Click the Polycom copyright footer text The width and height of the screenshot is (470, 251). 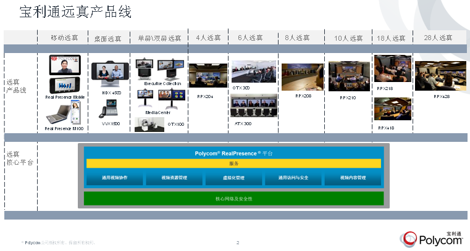coord(58,242)
